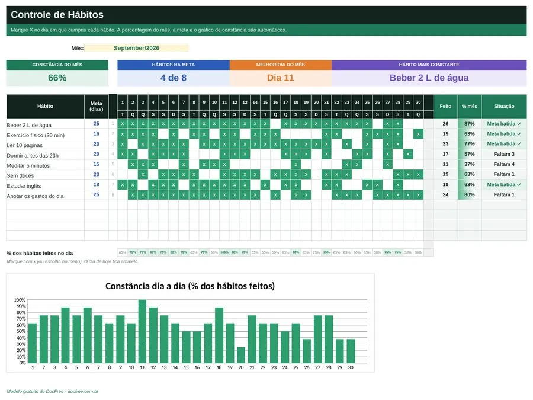Toggle day 18 X cell for Meditar 5 minutos

pos(296,164)
